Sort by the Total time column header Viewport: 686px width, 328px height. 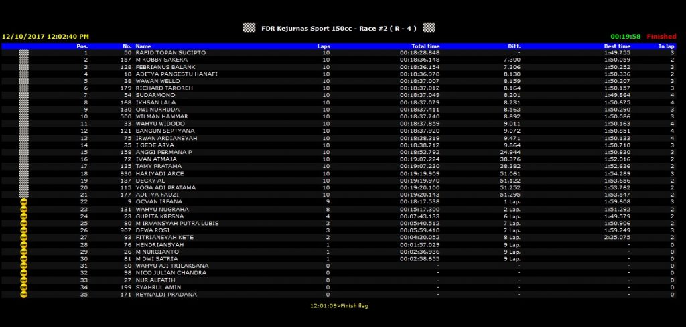tap(425, 46)
